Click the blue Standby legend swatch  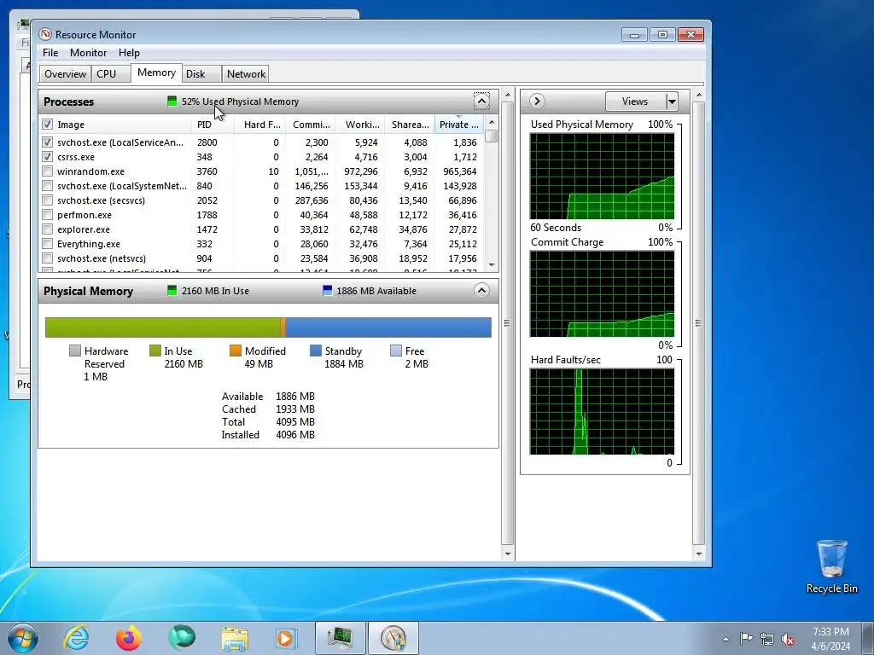[x=316, y=351]
